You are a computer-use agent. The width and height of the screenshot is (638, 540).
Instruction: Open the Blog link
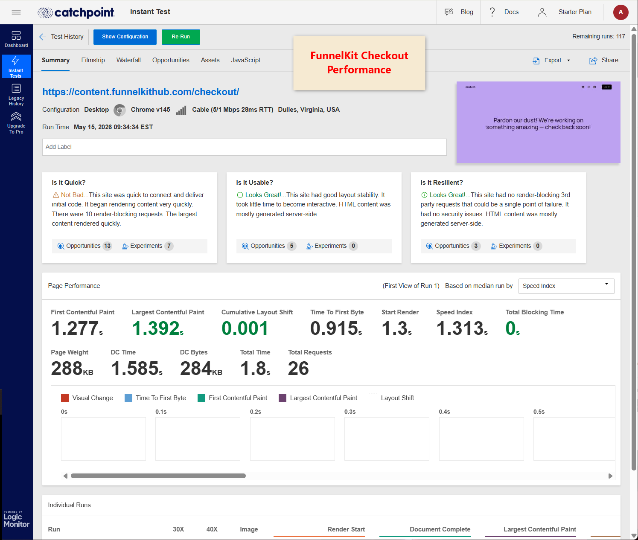pyautogui.click(x=467, y=12)
